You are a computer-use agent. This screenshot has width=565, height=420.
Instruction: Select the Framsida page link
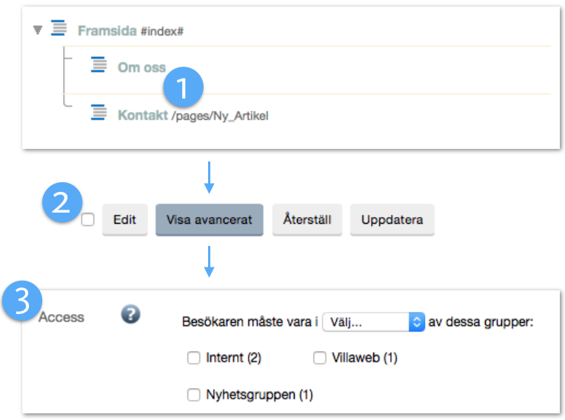pyautogui.click(x=107, y=30)
